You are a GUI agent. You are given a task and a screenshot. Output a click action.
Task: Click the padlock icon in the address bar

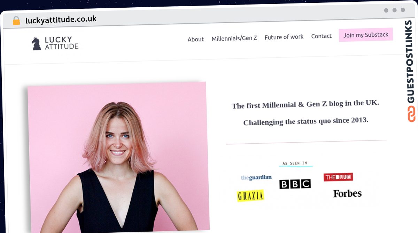16,20
